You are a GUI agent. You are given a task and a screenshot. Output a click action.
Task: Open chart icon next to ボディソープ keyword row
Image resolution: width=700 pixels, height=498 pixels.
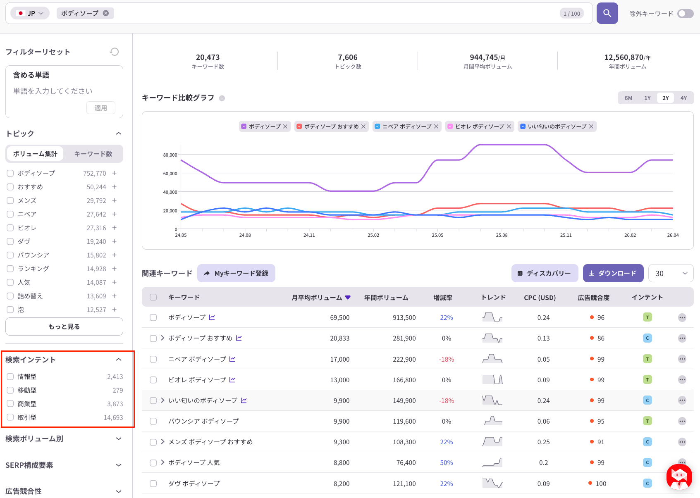click(x=212, y=317)
